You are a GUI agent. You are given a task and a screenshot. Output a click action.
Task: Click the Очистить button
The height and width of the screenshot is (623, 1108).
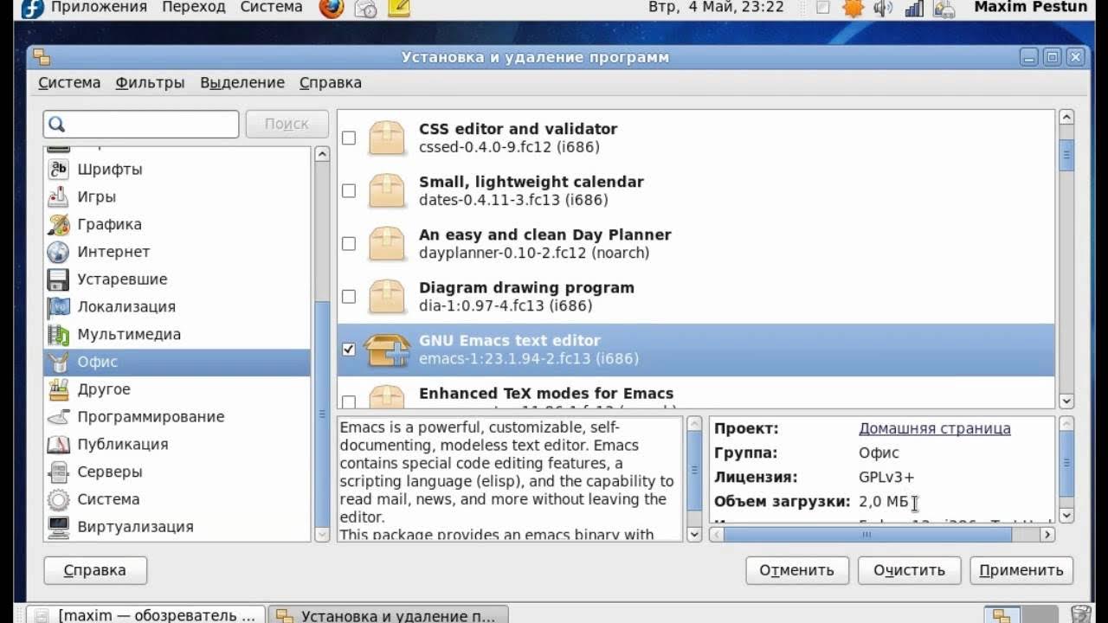click(x=909, y=570)
